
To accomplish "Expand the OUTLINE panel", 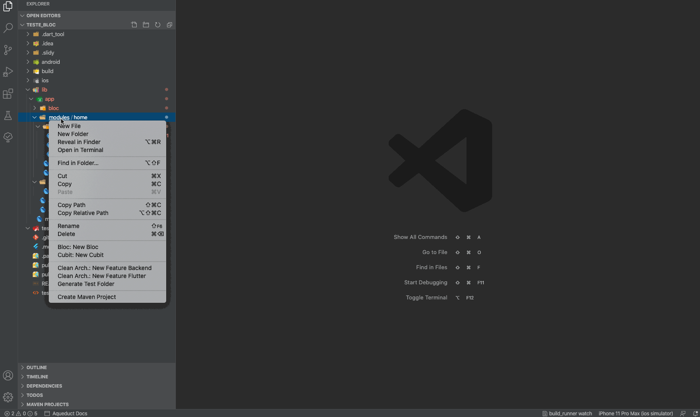I will [97, 367].
